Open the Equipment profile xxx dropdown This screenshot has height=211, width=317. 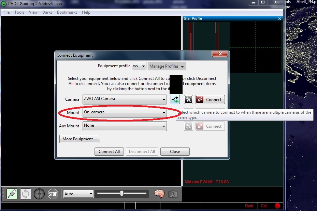[139, 66]
